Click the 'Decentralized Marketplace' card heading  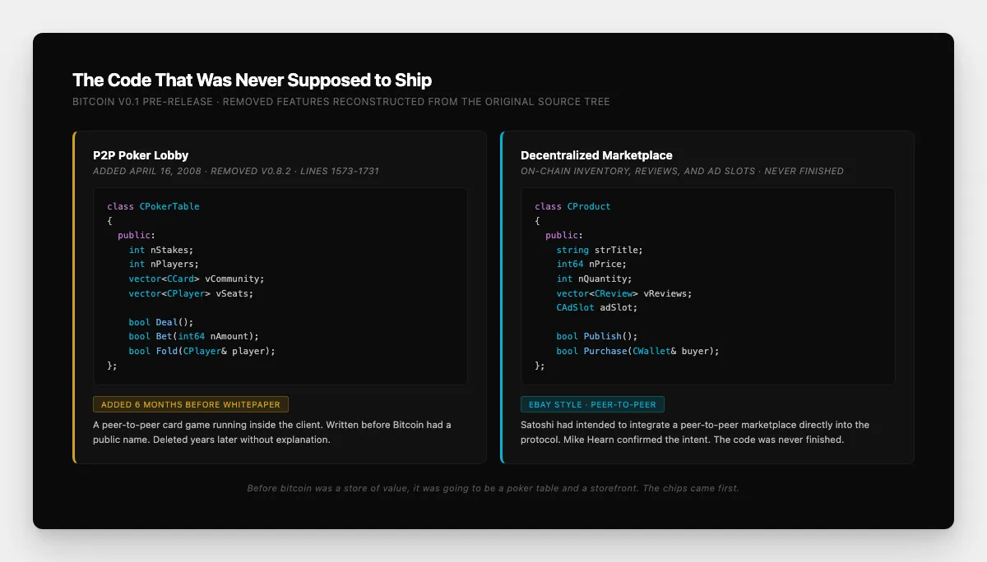(596, 155)
